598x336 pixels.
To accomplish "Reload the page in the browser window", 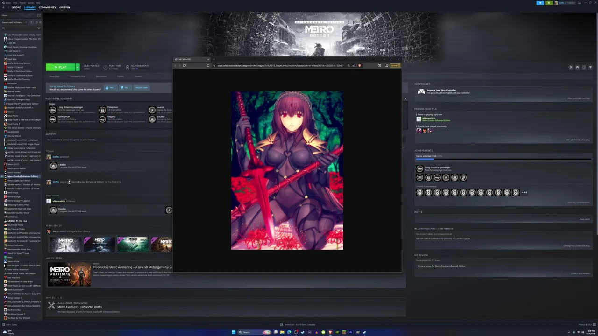I will pyautogui.click(x=185, y=66).
